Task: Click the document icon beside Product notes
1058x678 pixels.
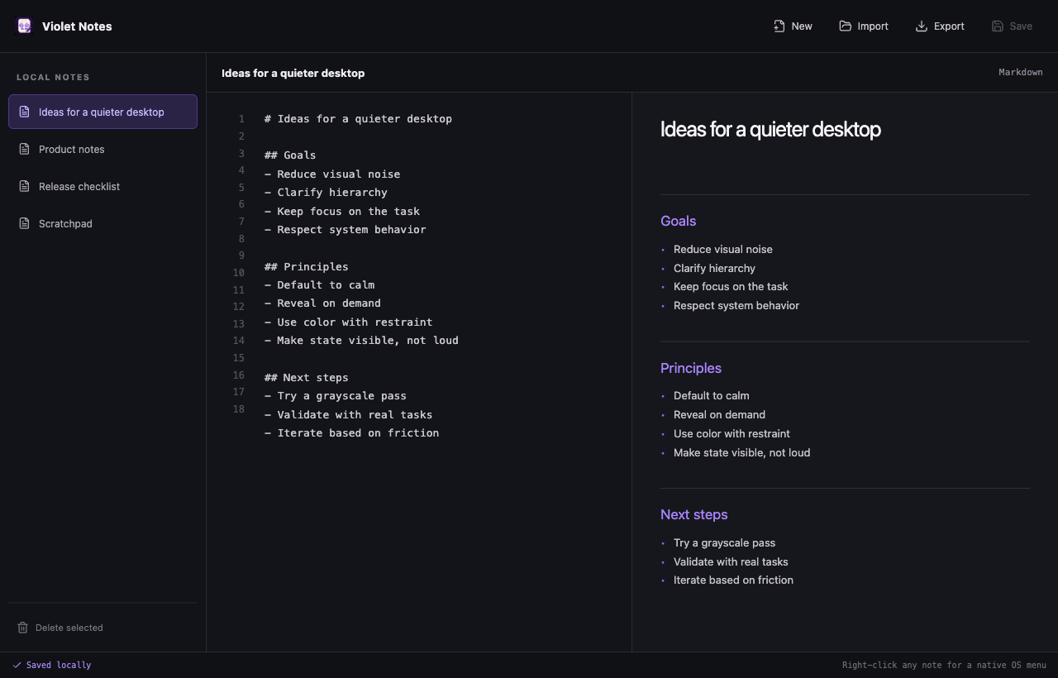Action: (24, 149)
